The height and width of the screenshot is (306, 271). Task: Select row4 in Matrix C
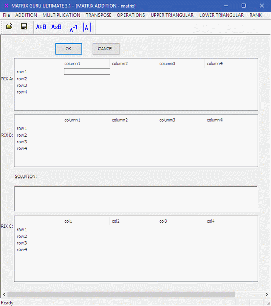(x=22, y=249)
